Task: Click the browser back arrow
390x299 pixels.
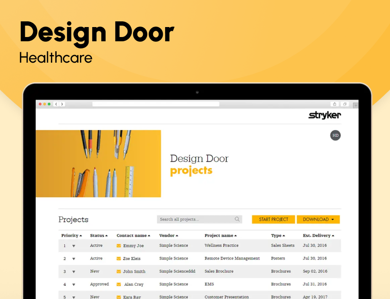Action: point(56,104)
